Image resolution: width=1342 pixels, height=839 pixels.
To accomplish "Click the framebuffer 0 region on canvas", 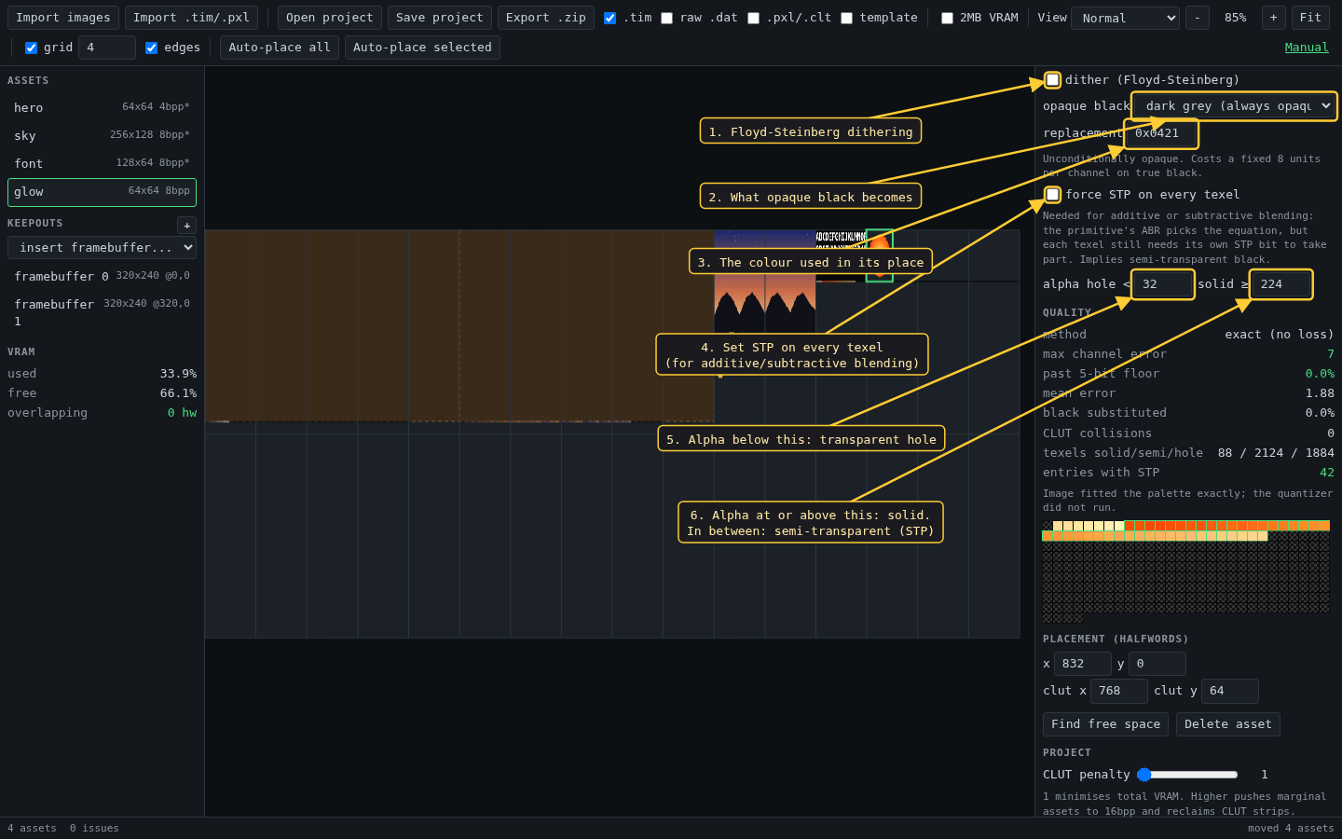I will tap(332, 325).
